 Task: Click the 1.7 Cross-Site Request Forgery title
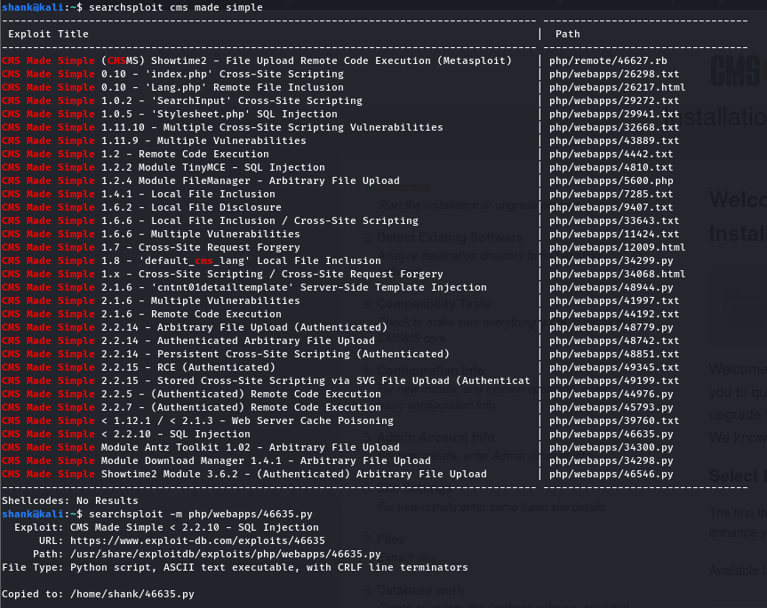tap(151, 247)
